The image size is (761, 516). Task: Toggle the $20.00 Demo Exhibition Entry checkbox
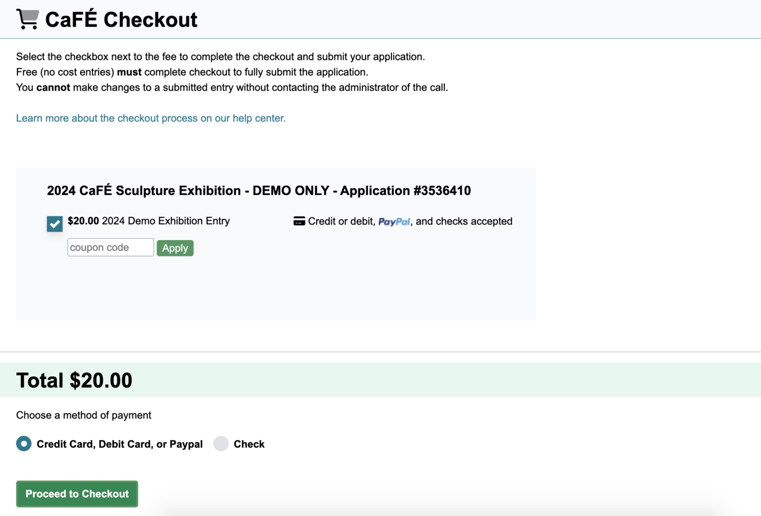(54, 224)
